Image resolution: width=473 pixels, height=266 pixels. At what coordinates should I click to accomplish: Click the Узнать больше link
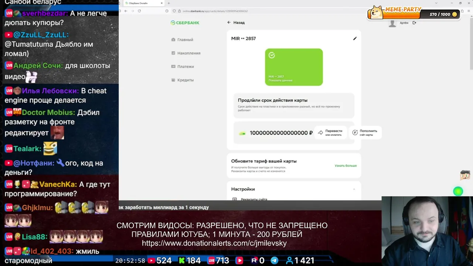coord(346,166)
